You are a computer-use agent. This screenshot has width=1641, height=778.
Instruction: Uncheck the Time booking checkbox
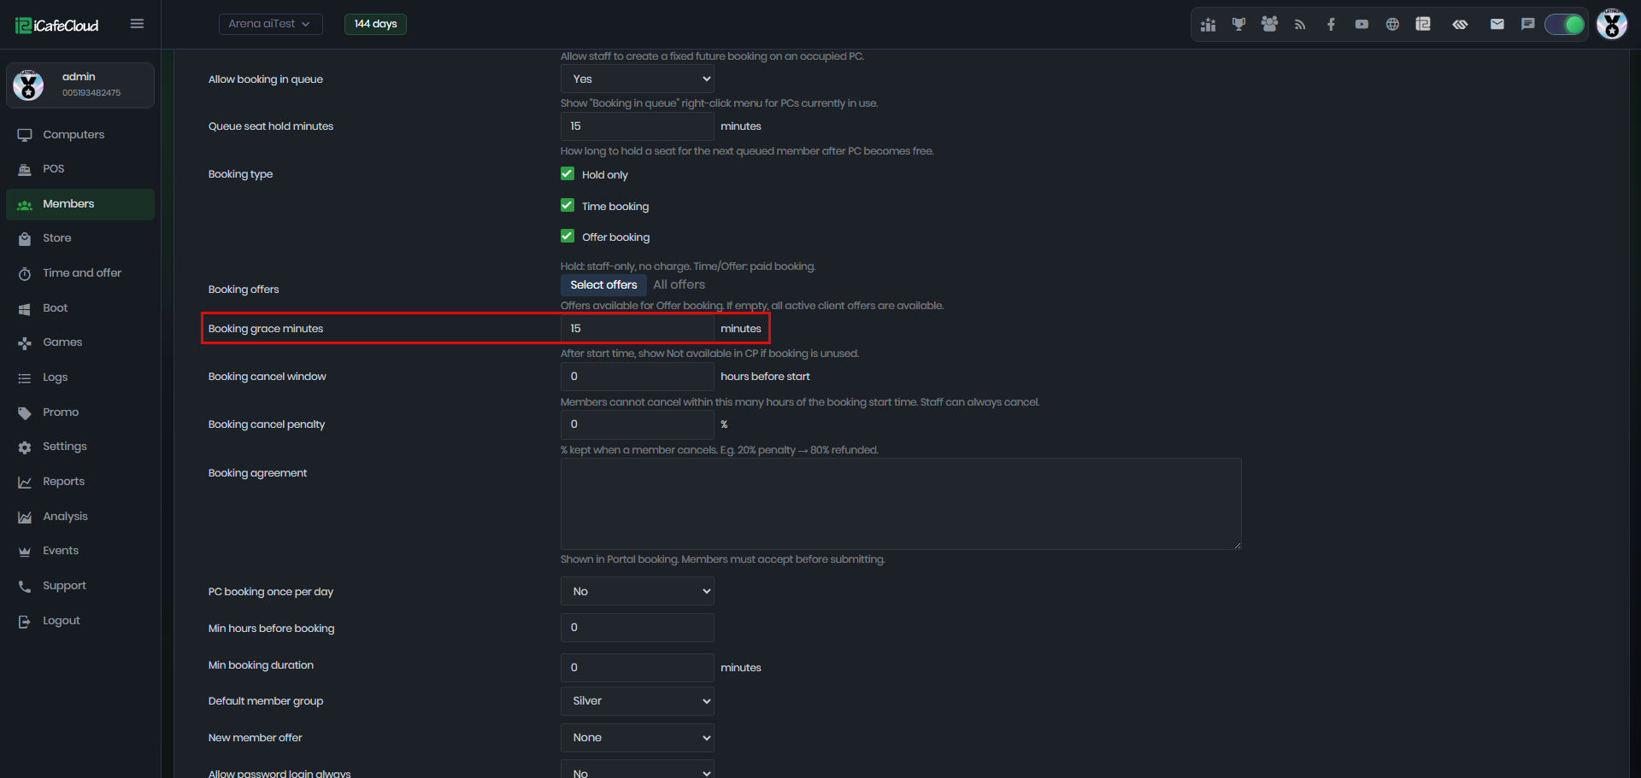pyautogui.click(x=568, y=205)
